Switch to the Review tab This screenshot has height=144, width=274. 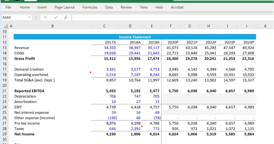(x=126, y=7)
